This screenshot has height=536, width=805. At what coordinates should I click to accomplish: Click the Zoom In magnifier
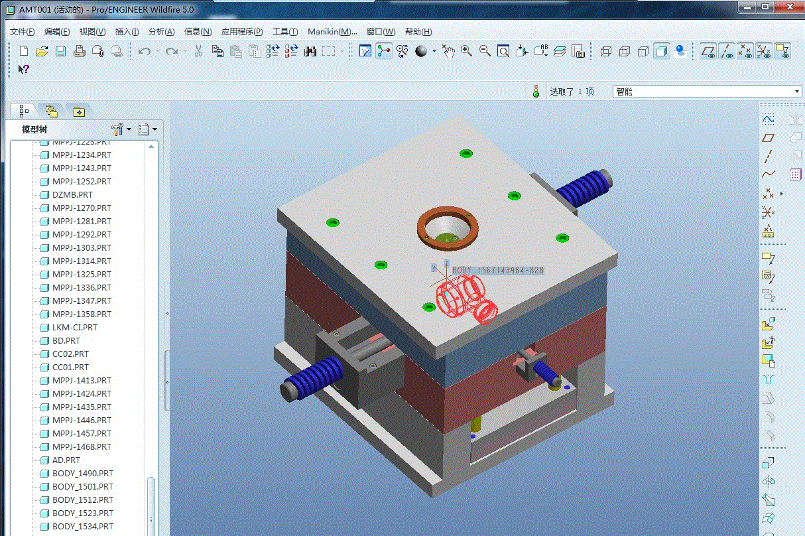tap(467, 51)
